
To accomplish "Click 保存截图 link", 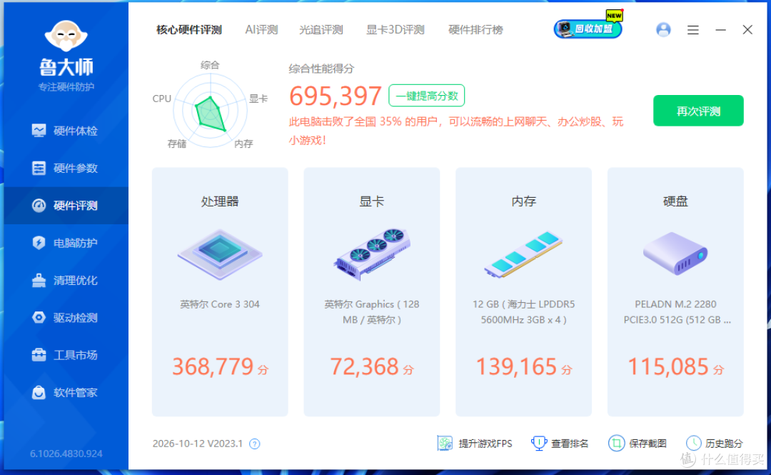I will pyautogui.click(x=647, y=444).
